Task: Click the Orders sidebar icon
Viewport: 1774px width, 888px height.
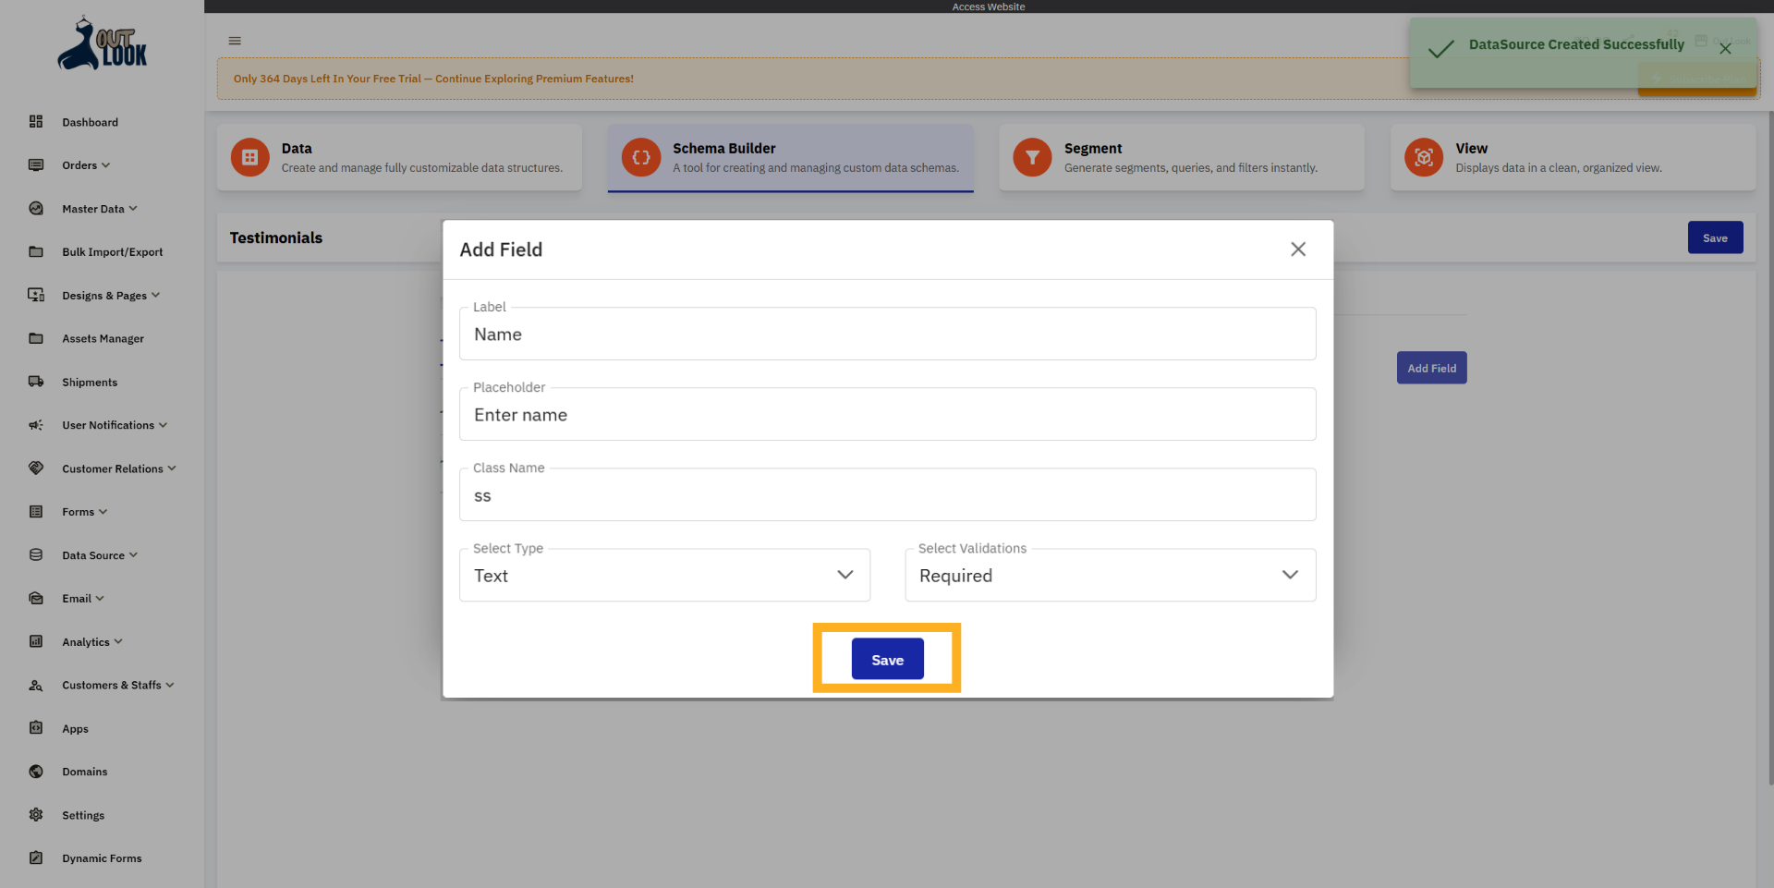Action: [x=36, y=165]
